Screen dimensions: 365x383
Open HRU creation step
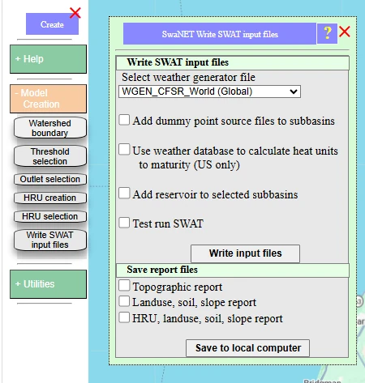[x=50, y=198]
